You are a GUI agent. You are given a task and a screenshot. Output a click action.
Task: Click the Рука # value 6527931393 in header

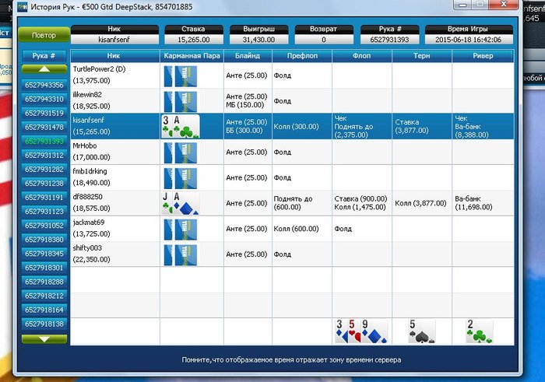coord(389,40)
